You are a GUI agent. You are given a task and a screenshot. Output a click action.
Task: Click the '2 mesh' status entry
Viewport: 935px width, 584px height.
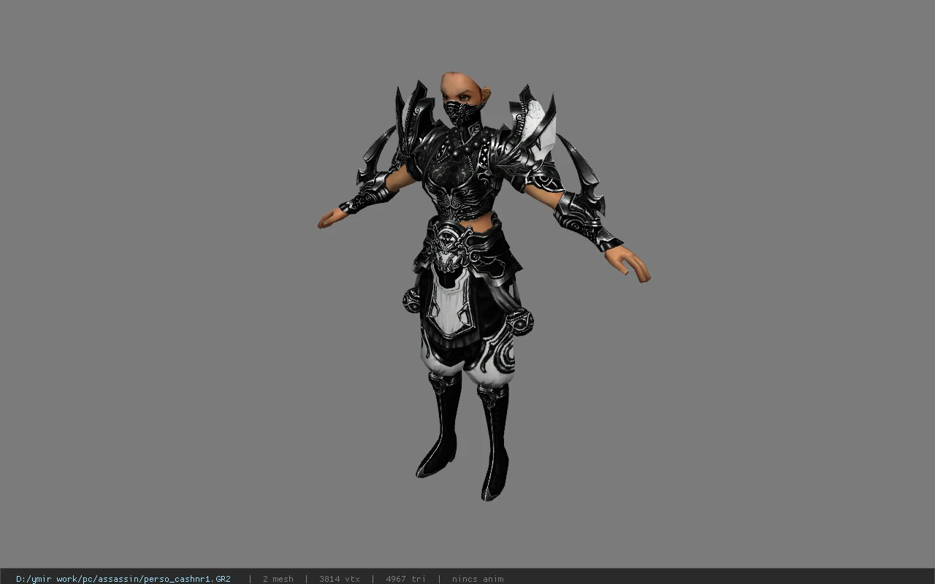(x=278, y=579)
